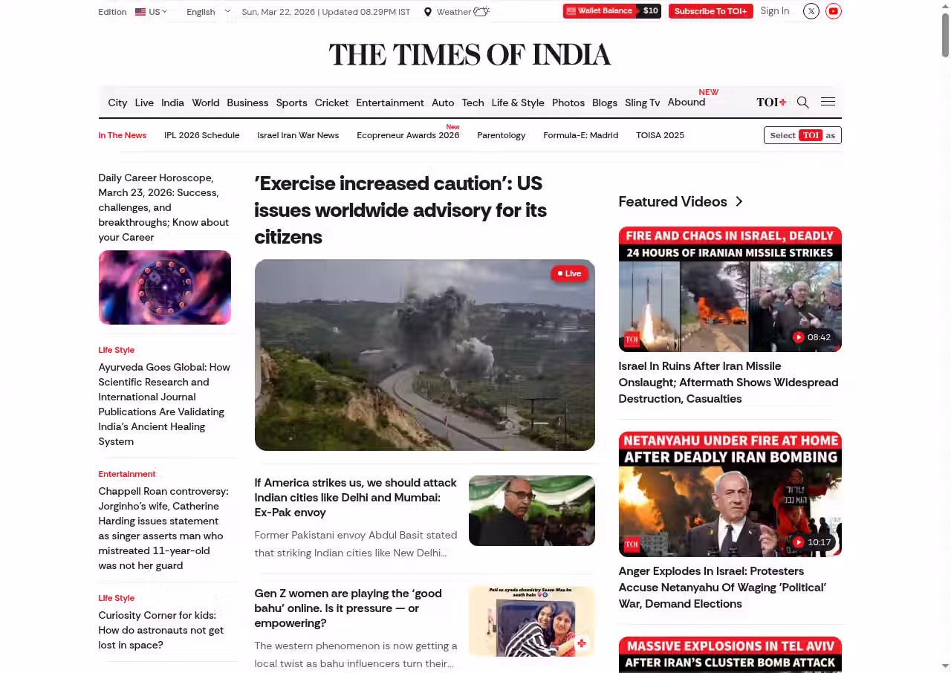The width and height of the screenshot is (951, 673).
Task: Click the Subscribe To TOI+ button
Action: tap(710, 11)
